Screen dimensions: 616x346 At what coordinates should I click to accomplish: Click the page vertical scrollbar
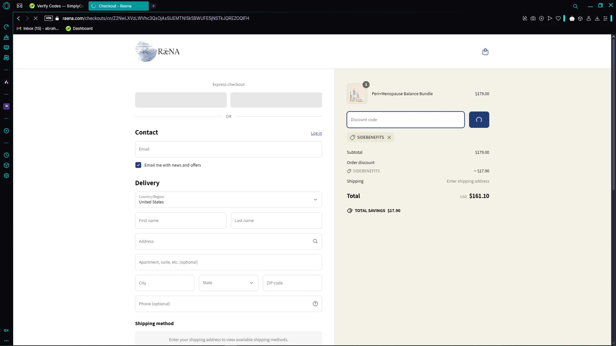pyautogui.click(x=613, y=114)
